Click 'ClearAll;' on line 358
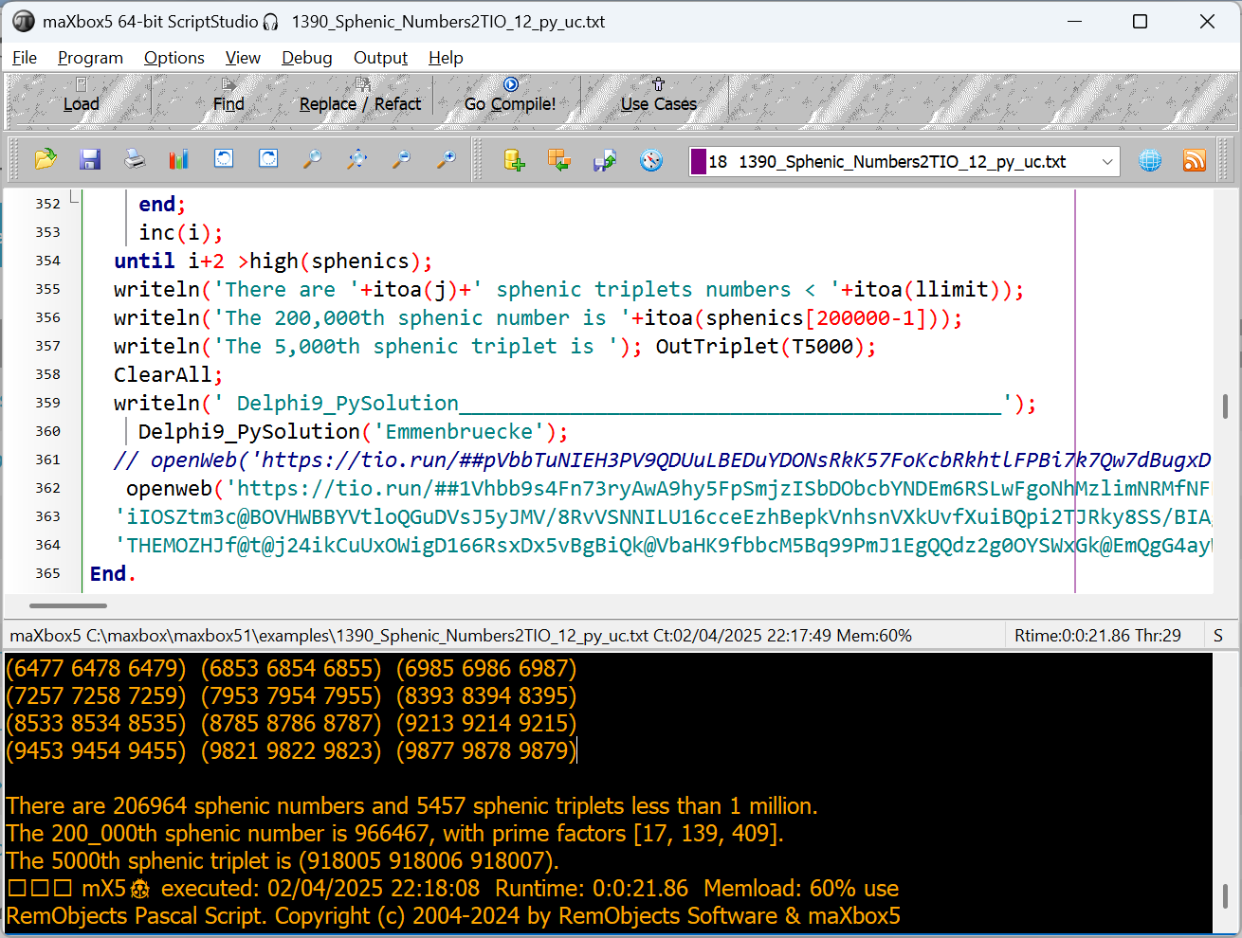Image resolution: width=1242 pixels, height=938 pixels. click(x=168, y=374)
